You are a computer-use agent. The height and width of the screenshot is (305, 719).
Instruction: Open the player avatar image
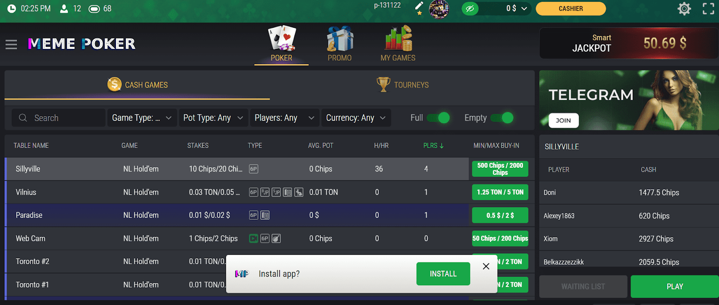coord(439,9)
